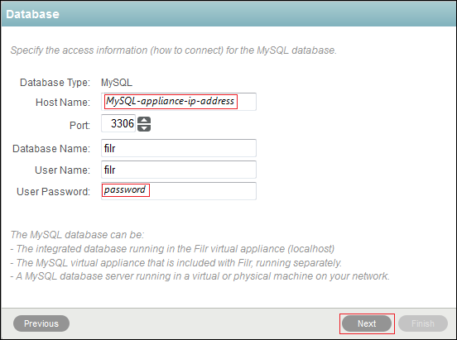
Task: Click the User Name text box
Action: coord(179,170)
